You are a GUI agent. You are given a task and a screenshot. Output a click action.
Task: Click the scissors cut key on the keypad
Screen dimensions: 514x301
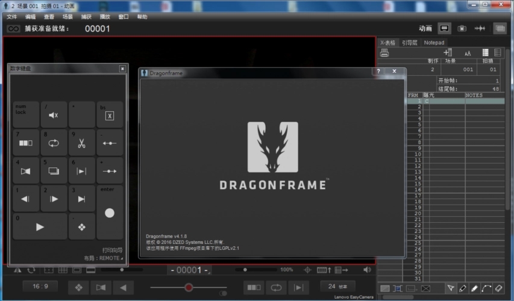(x=81, y=143)
